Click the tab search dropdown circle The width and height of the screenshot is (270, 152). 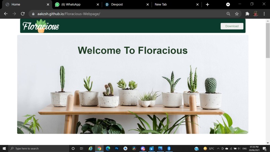(228, 4)
